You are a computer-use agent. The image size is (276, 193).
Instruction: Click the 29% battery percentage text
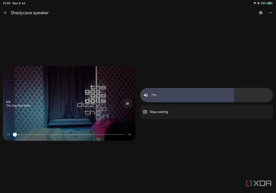click(x=263, y=3)
